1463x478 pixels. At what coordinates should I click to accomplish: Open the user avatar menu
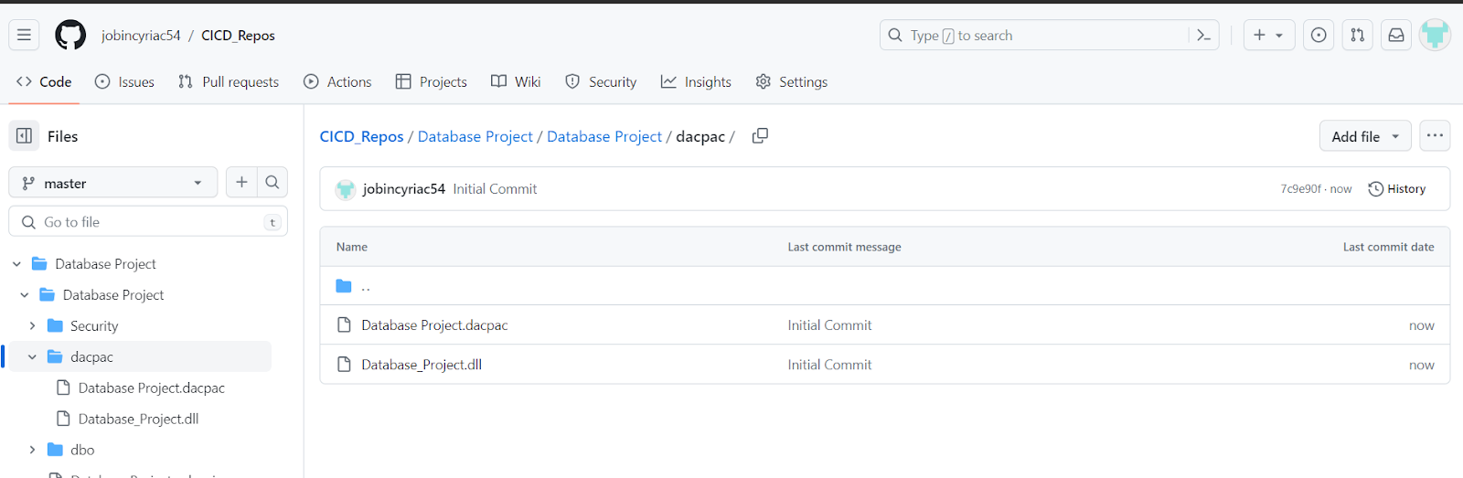[x=1435, y=35]
